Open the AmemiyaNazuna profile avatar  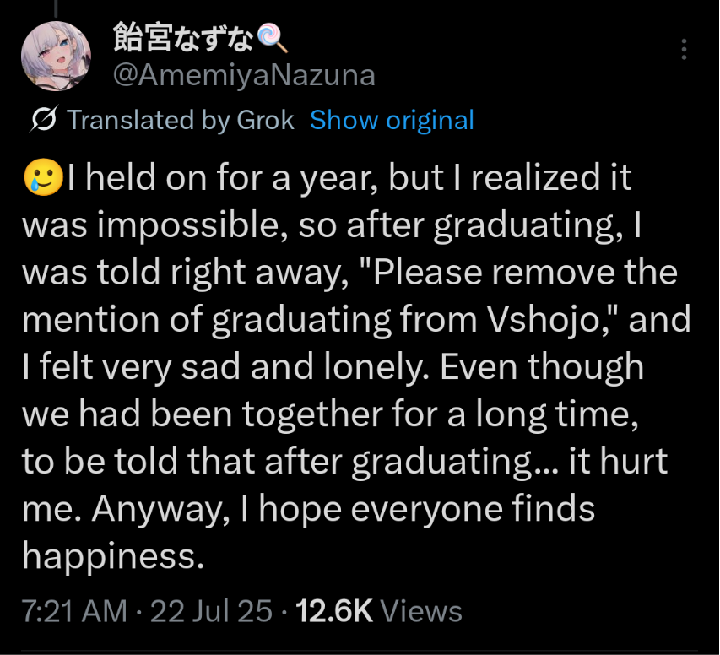click(56, 56)
